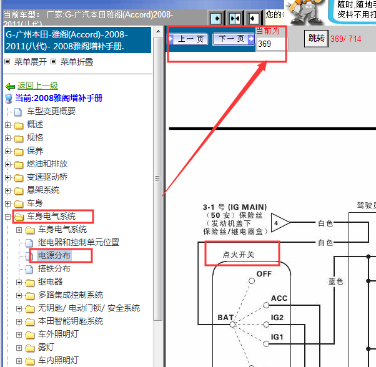Screen dimensions: 376x367
Task: Click the open 车身电气系统 folder icon
Action: (19, 217)
